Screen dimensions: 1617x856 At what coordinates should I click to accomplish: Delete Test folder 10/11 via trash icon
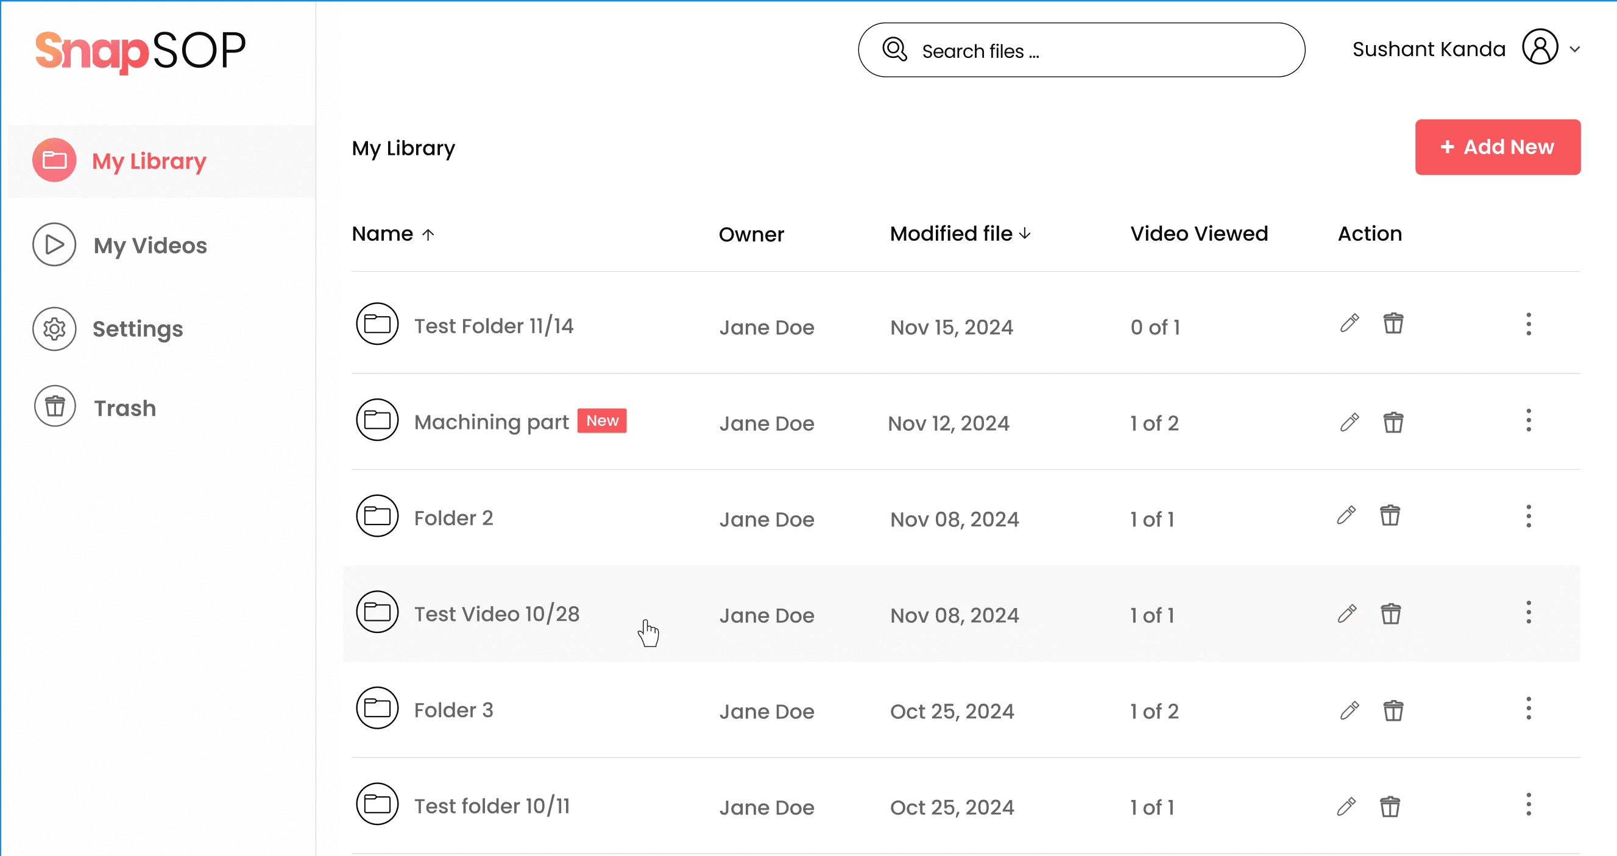1390,807
